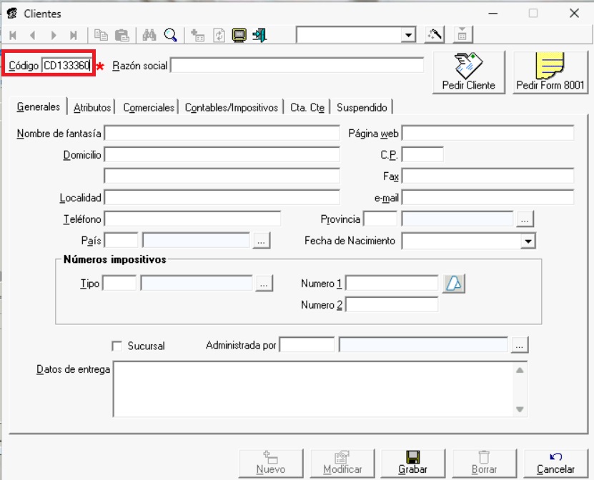Screen dimensions: 594x480
Task: Click the wand icon next to toolbar combo box
Action: pos(435,35)
